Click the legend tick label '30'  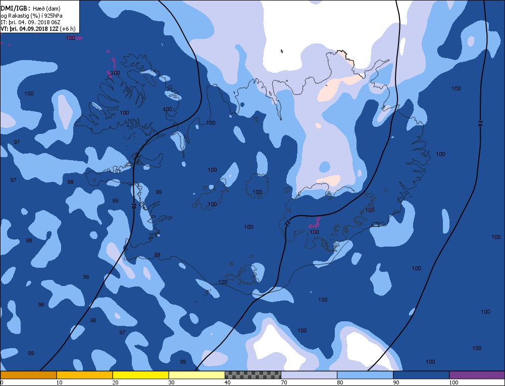coord(171,382)
